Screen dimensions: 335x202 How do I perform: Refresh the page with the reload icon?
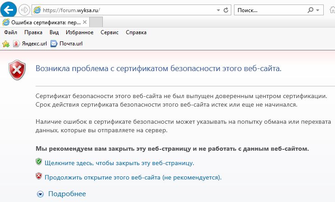[x=226, y=10]
